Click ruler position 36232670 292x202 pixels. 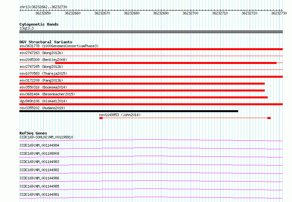(102, 13)
